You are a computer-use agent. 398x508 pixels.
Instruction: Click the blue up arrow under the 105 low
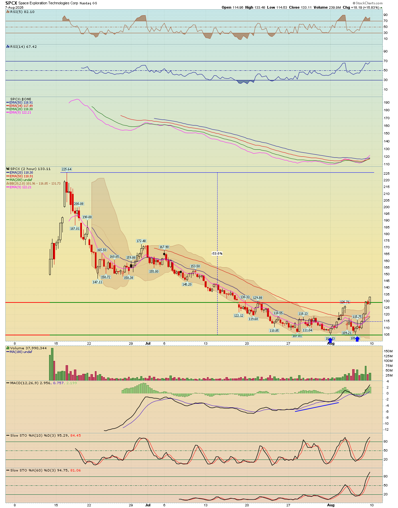[357, 339]
